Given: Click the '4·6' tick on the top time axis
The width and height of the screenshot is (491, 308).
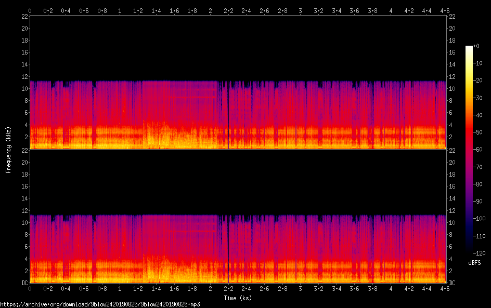Looking at the screenshot, I should coord(445,10).
